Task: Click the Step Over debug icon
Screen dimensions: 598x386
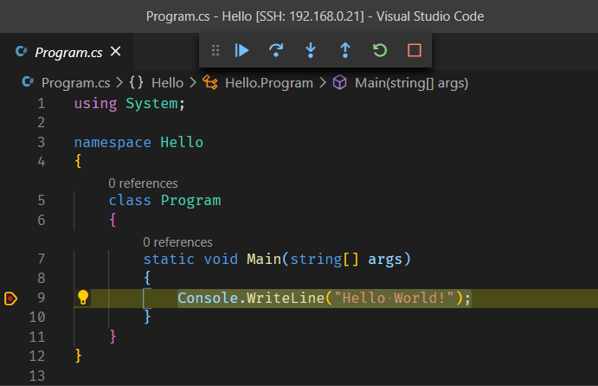Action: coord(277,50)
